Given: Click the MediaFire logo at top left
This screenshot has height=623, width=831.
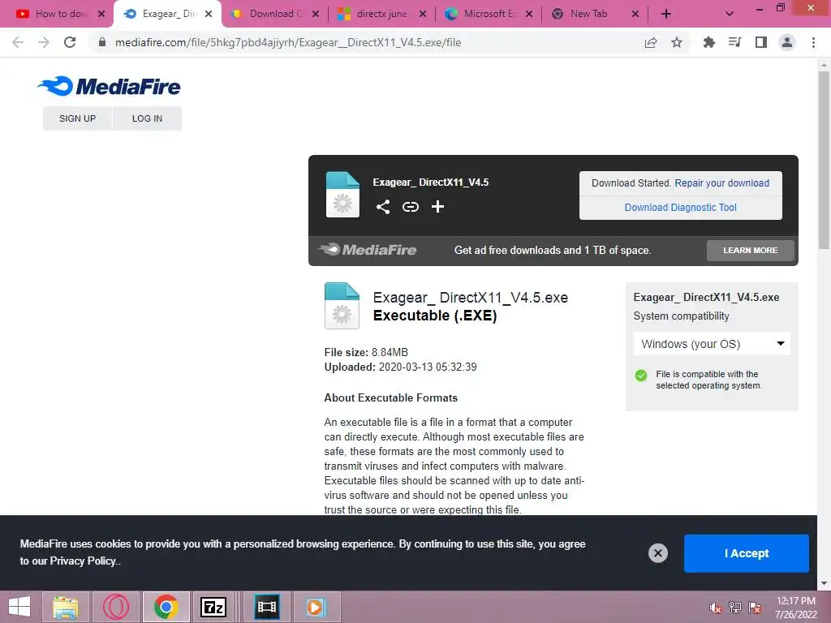Looking at the screenshot, I should coord(110,86).
